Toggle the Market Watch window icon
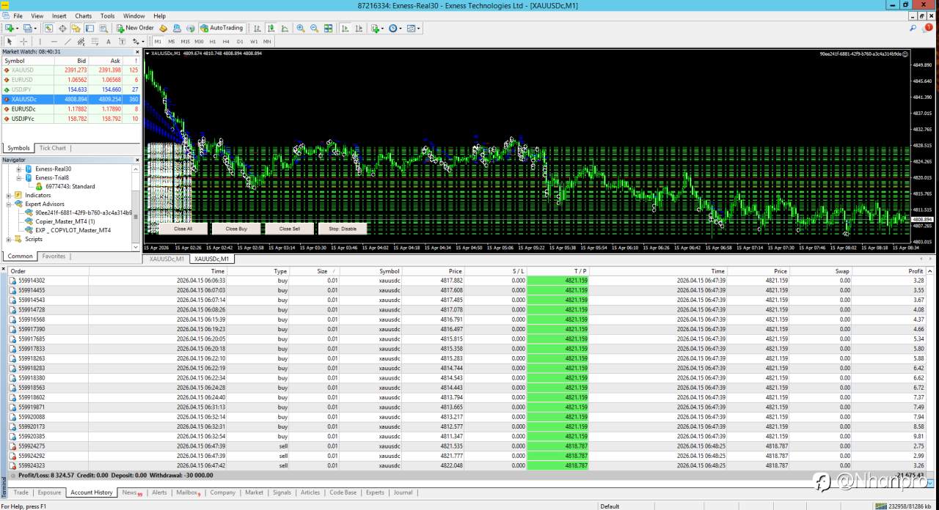The height and width of the screenshot is (510, 939). click(x=48, y=28)
